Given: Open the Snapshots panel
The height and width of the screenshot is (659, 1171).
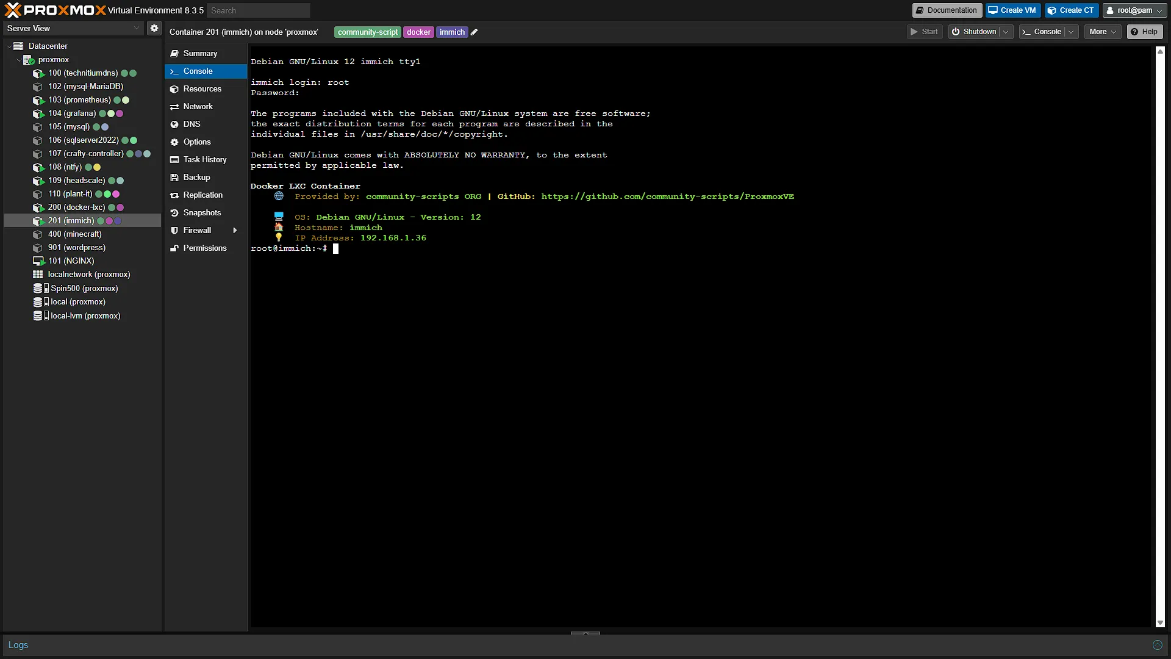Looking at the screenshot, I should pos(206,213).
